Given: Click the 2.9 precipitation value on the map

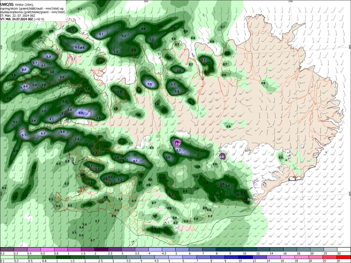Looking at the screenshot, I should click(98, 118).
